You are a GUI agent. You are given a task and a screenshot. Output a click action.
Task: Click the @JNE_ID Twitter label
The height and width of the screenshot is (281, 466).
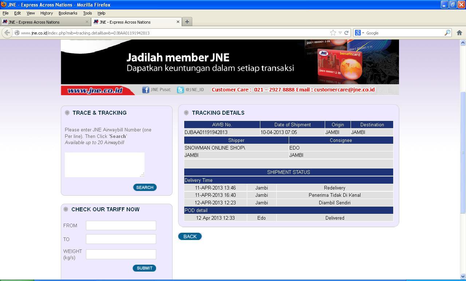194,90
